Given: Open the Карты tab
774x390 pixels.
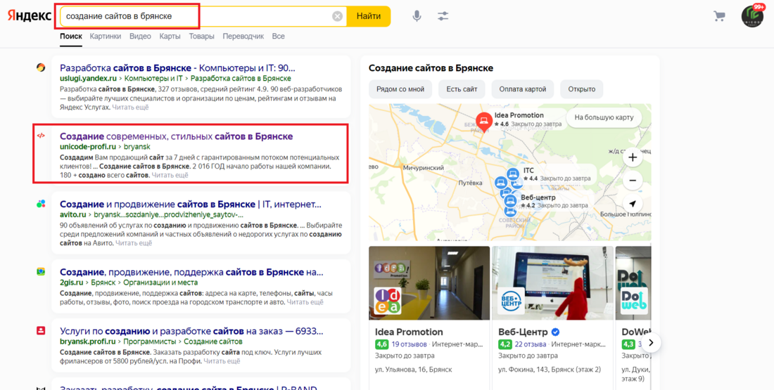Looking at the screenshot, I should coord(170,37).
